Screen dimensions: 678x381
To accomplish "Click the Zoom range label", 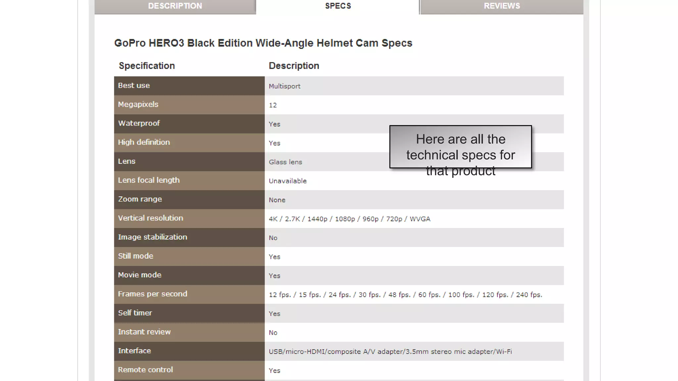I will pyautogui.click(x=140, y=199).
